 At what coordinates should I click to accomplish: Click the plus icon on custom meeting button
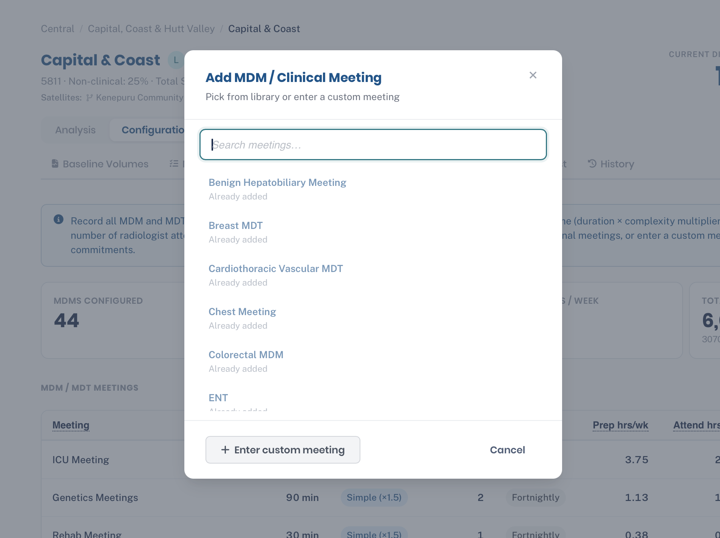[x=225, y=450]
